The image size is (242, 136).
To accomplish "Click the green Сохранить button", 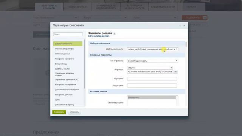I will pyautogui.click(x=59, y=112).
